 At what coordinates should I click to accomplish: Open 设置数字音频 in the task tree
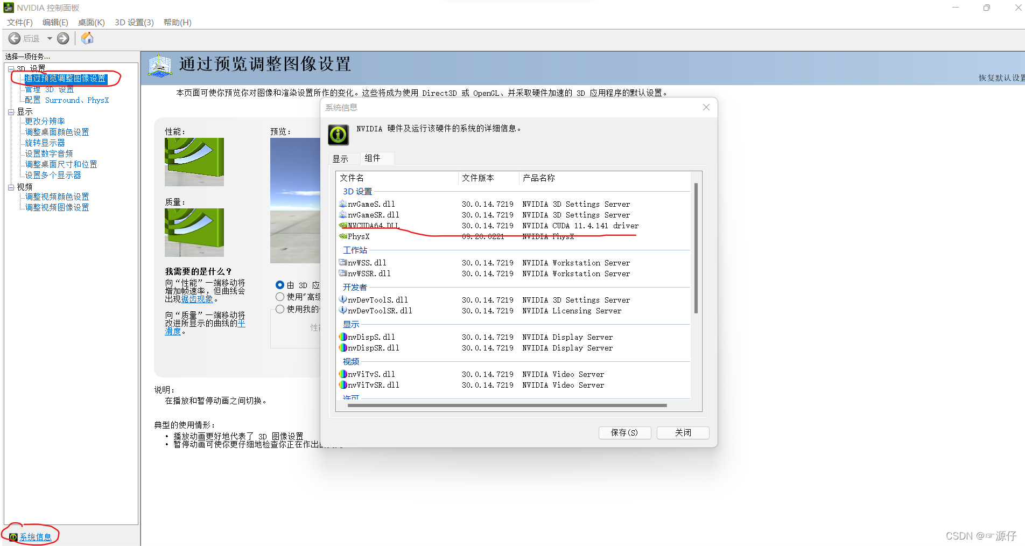(x=49, y=153)
